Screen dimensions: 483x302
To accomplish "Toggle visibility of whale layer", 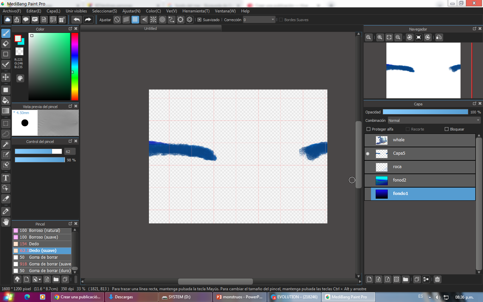I will tap(368, 140).
